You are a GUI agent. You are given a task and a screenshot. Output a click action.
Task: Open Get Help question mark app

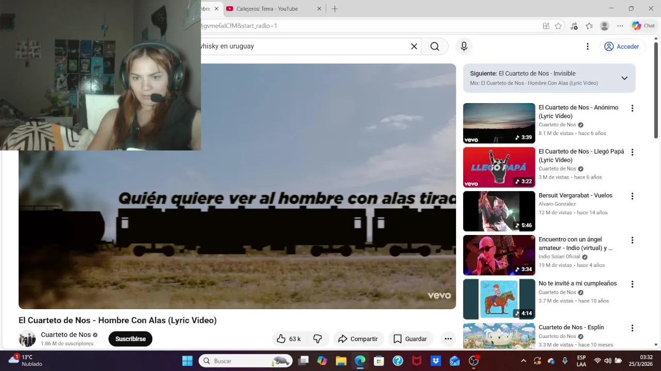point(398,361)
